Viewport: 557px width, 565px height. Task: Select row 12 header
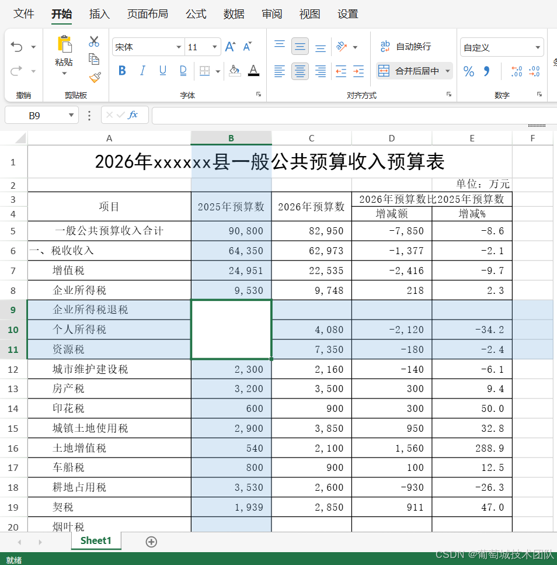13,369
